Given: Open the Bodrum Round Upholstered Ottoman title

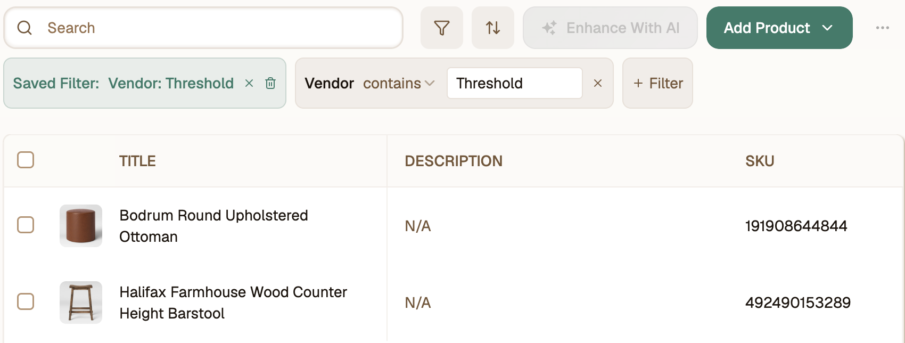Looking at the screenshot, I should (213, 226).
